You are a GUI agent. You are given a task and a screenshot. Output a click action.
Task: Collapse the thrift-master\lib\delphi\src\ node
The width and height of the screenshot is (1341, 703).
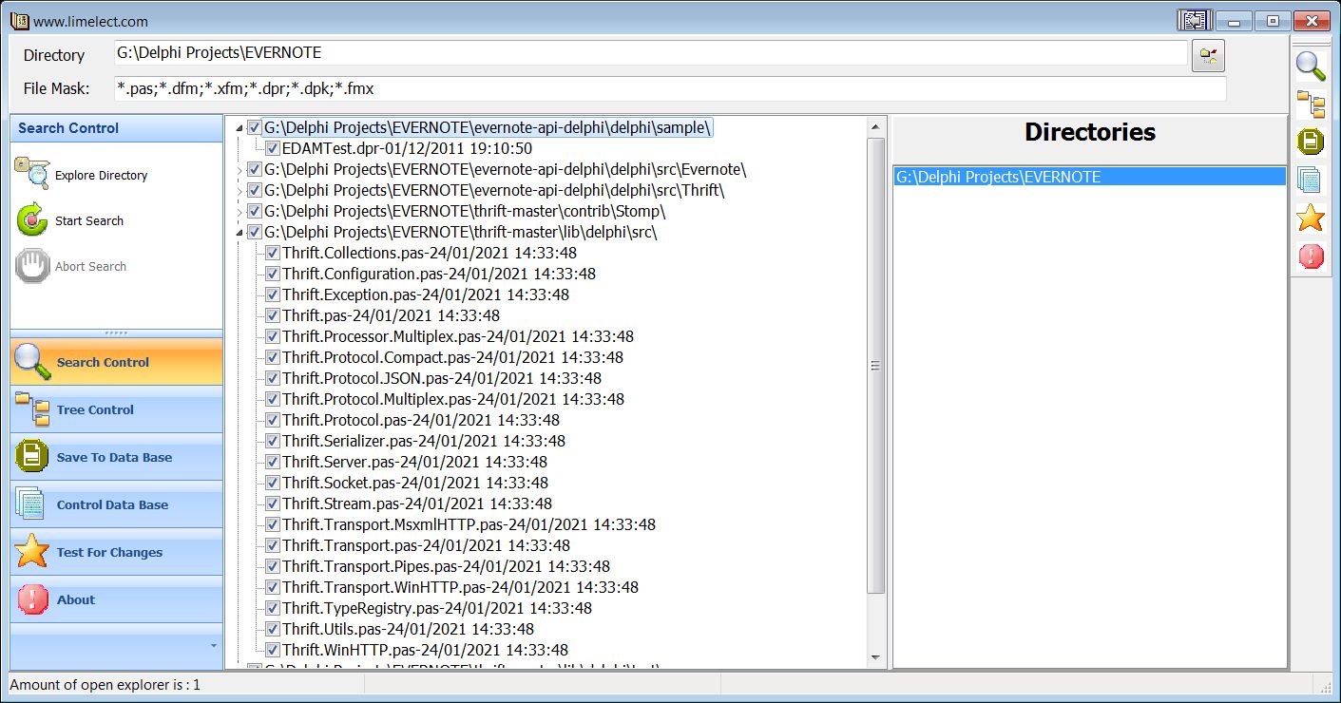[x=239, y=233]
